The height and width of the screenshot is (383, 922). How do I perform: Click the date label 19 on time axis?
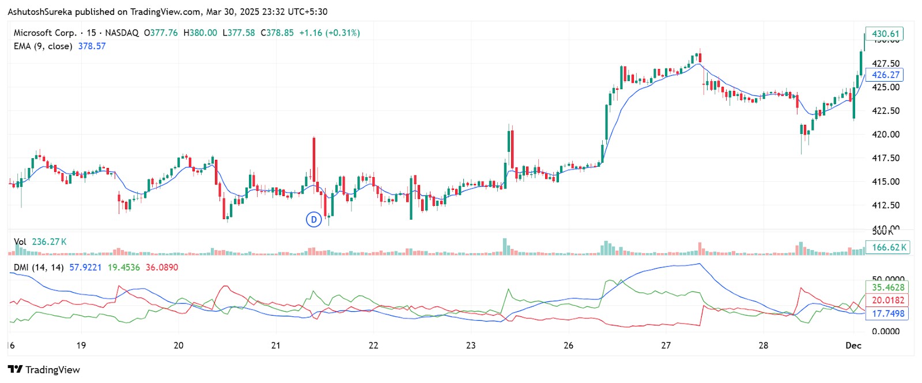81,345
